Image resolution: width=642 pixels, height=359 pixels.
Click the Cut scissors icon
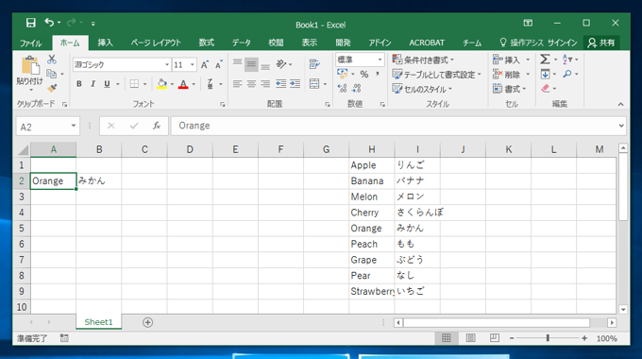tap(52, 60)
